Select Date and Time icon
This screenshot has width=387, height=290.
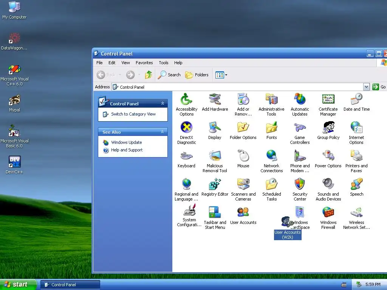click(x=356, y=102)
